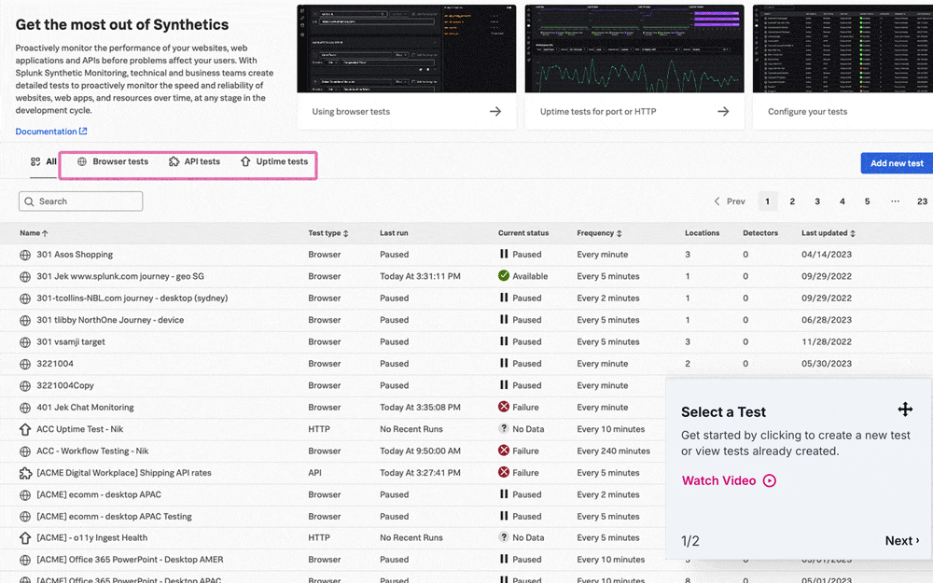Open 301 vsamji target test name
The width and height of the screenshot is (933, 583).
pyautogui.click(x=71, y=342)
